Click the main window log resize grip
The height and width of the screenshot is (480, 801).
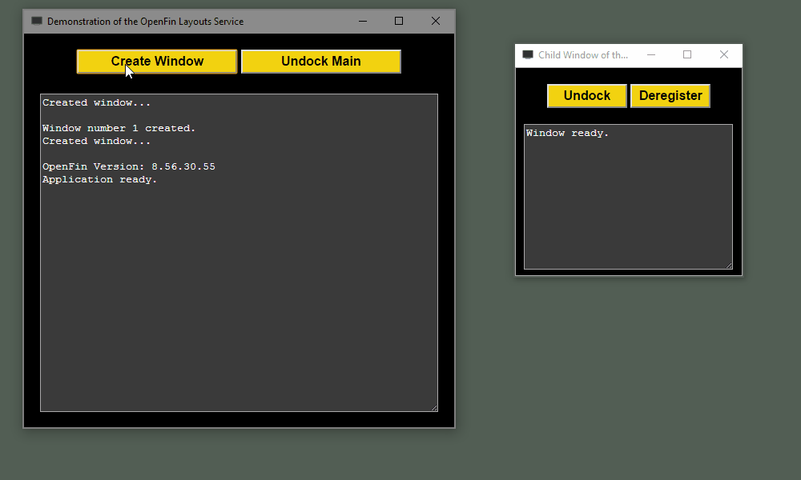(434, 407)
